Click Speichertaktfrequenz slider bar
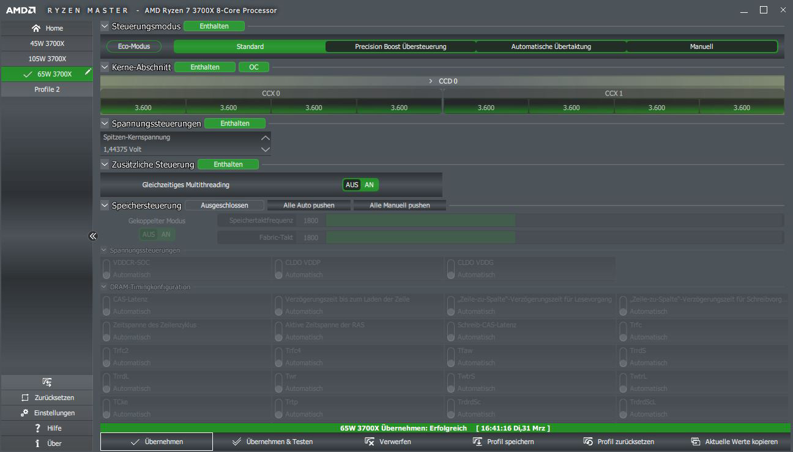793x452 pixels. click(x=554, y=220)
